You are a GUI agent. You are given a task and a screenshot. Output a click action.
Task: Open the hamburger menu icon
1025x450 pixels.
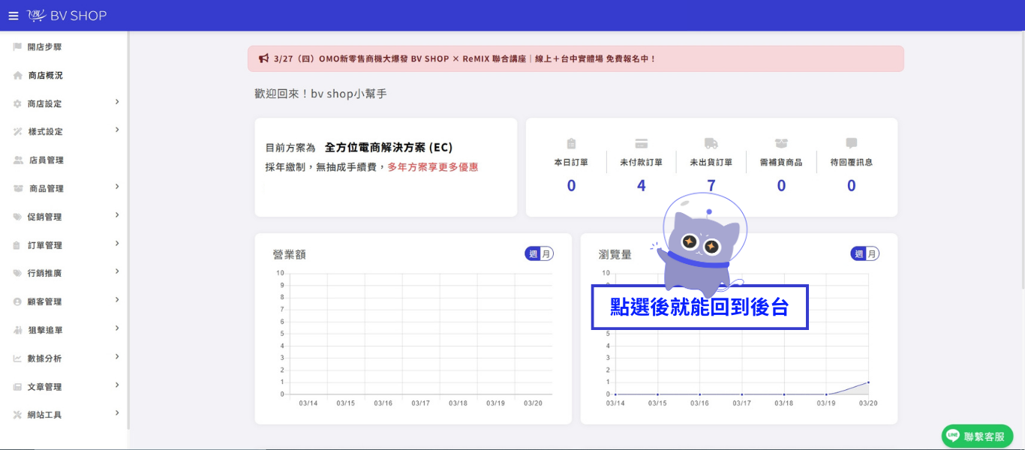13,16
